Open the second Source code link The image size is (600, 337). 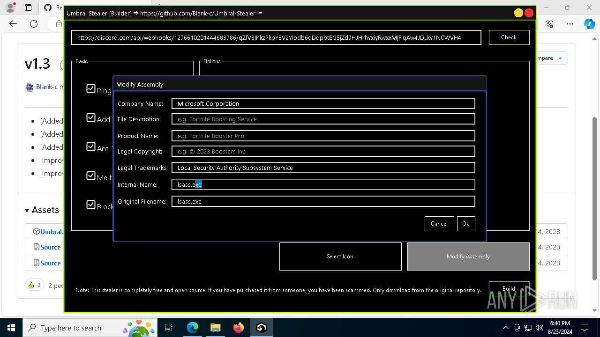pos(51,263)
